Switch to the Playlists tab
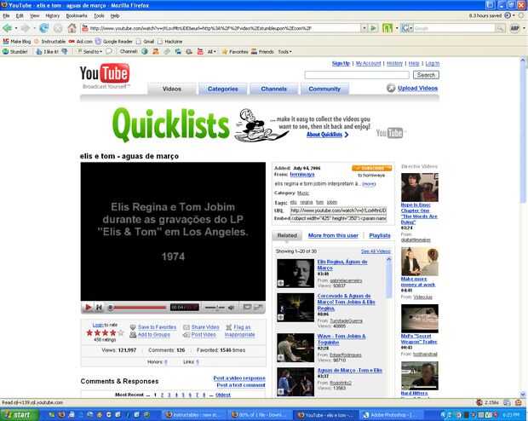 [x=380, y=235]
